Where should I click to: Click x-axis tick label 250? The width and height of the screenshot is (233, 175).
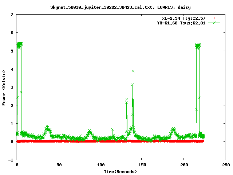pos(226,165)
